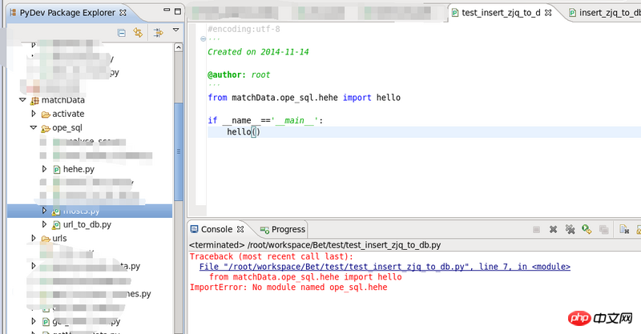Expand the urls folder node
This screenshot has height=334, width=641.
[x=34, y=239]
